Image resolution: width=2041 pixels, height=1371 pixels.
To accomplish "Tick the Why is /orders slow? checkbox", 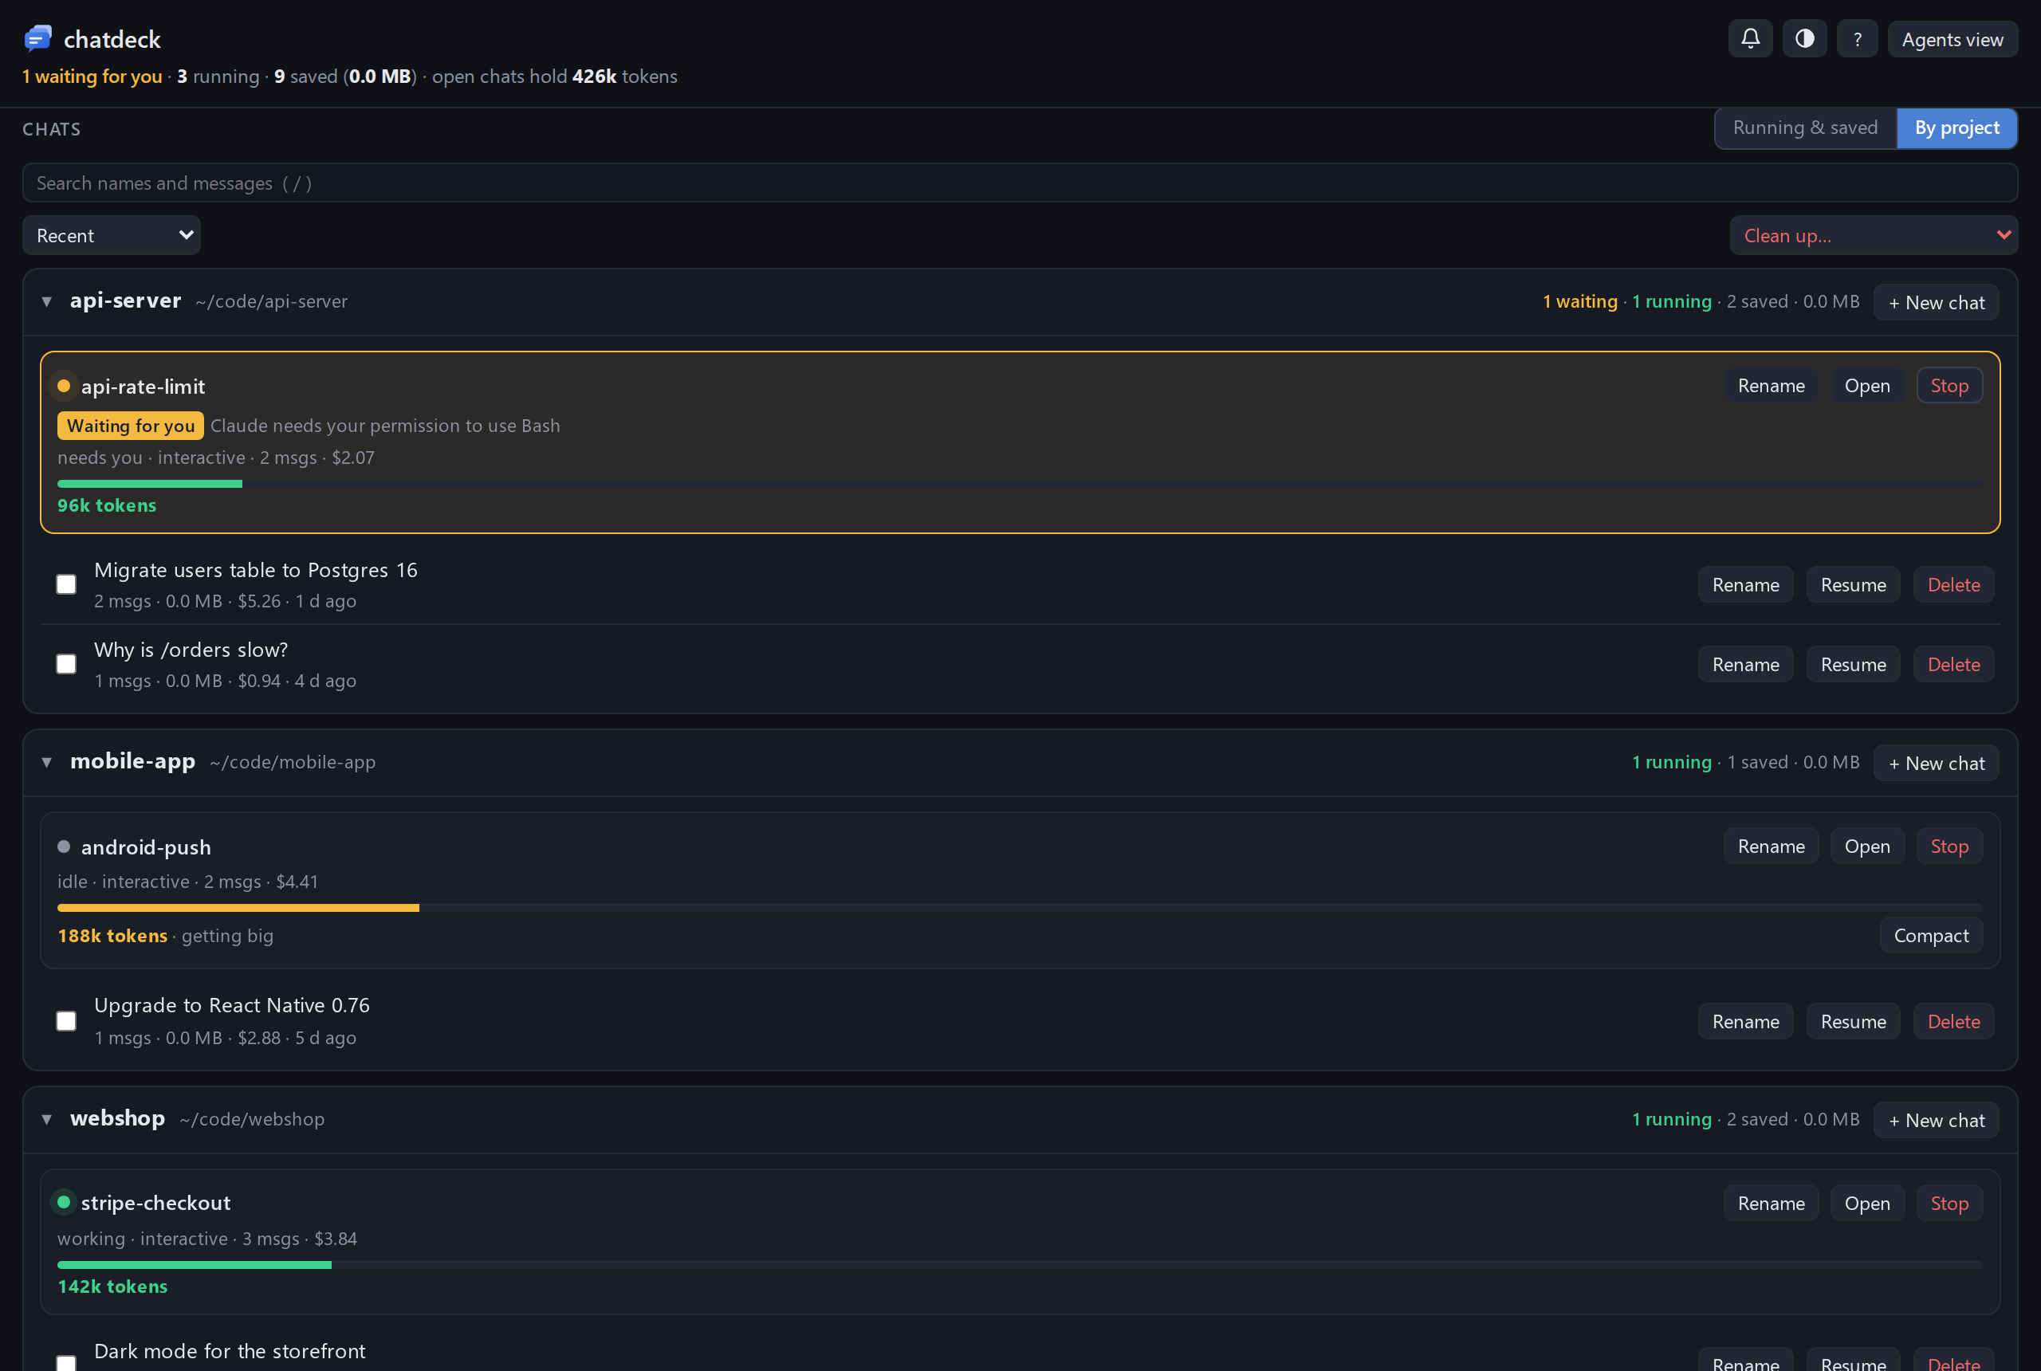I will click(66, 665).
